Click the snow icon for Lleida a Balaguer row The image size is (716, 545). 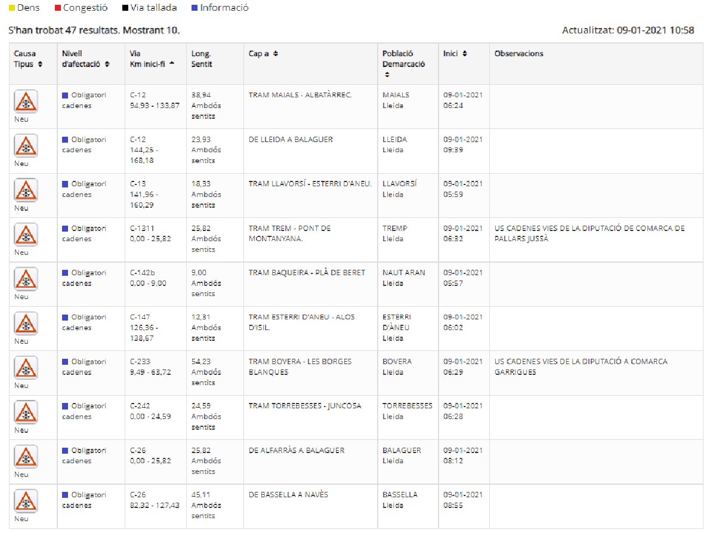26,145
